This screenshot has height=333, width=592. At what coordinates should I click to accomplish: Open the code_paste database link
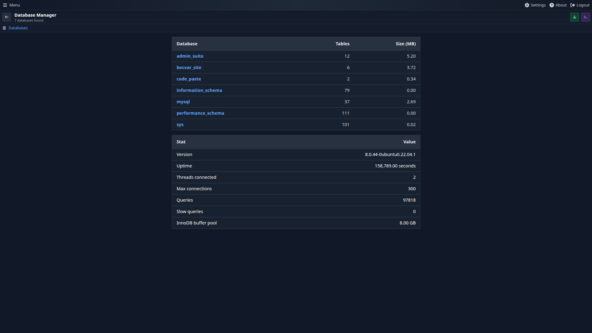188,79
